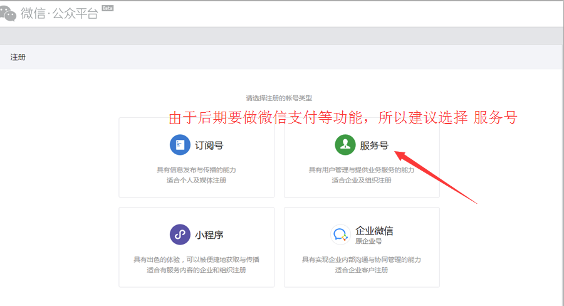Screen dimensions: 564x306
Task: Click the 注册 breadcrumb label
Action: click(x=18, y=57)
